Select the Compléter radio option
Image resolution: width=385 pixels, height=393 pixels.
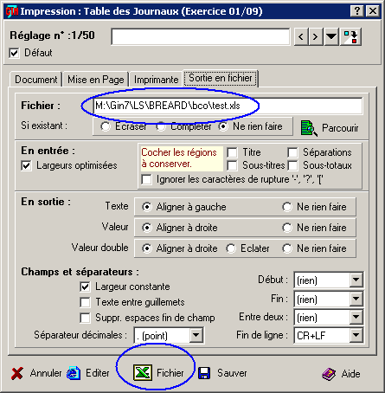click(x=161, y=126)
